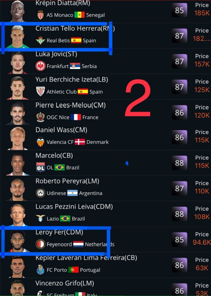Click the 108K price of Lucas Leiva
This screenshot has height=296, width=211.
[x=202, y=217]
